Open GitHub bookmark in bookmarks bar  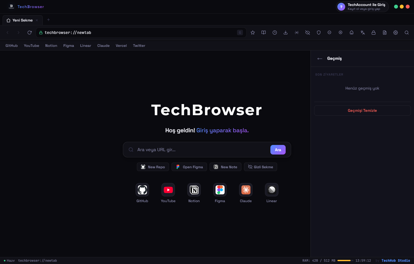coord(12,46)
